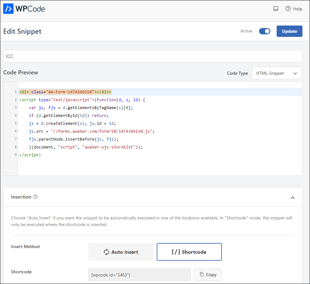Click the toggle icon beside Active label
Image resolution: width=310 pixels, height=284 pixels.
[264, 31]
